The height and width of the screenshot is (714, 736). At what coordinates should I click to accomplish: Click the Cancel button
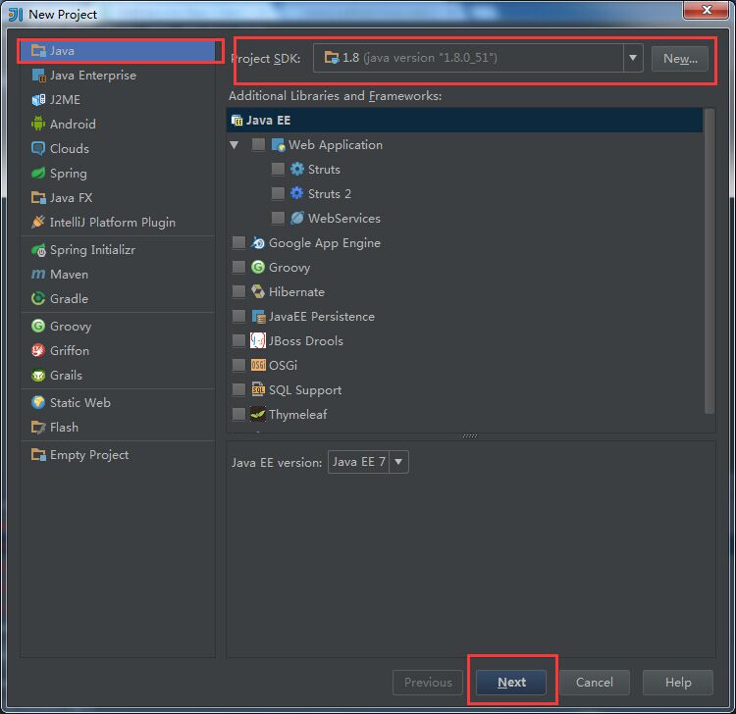(x=595, y=682)
